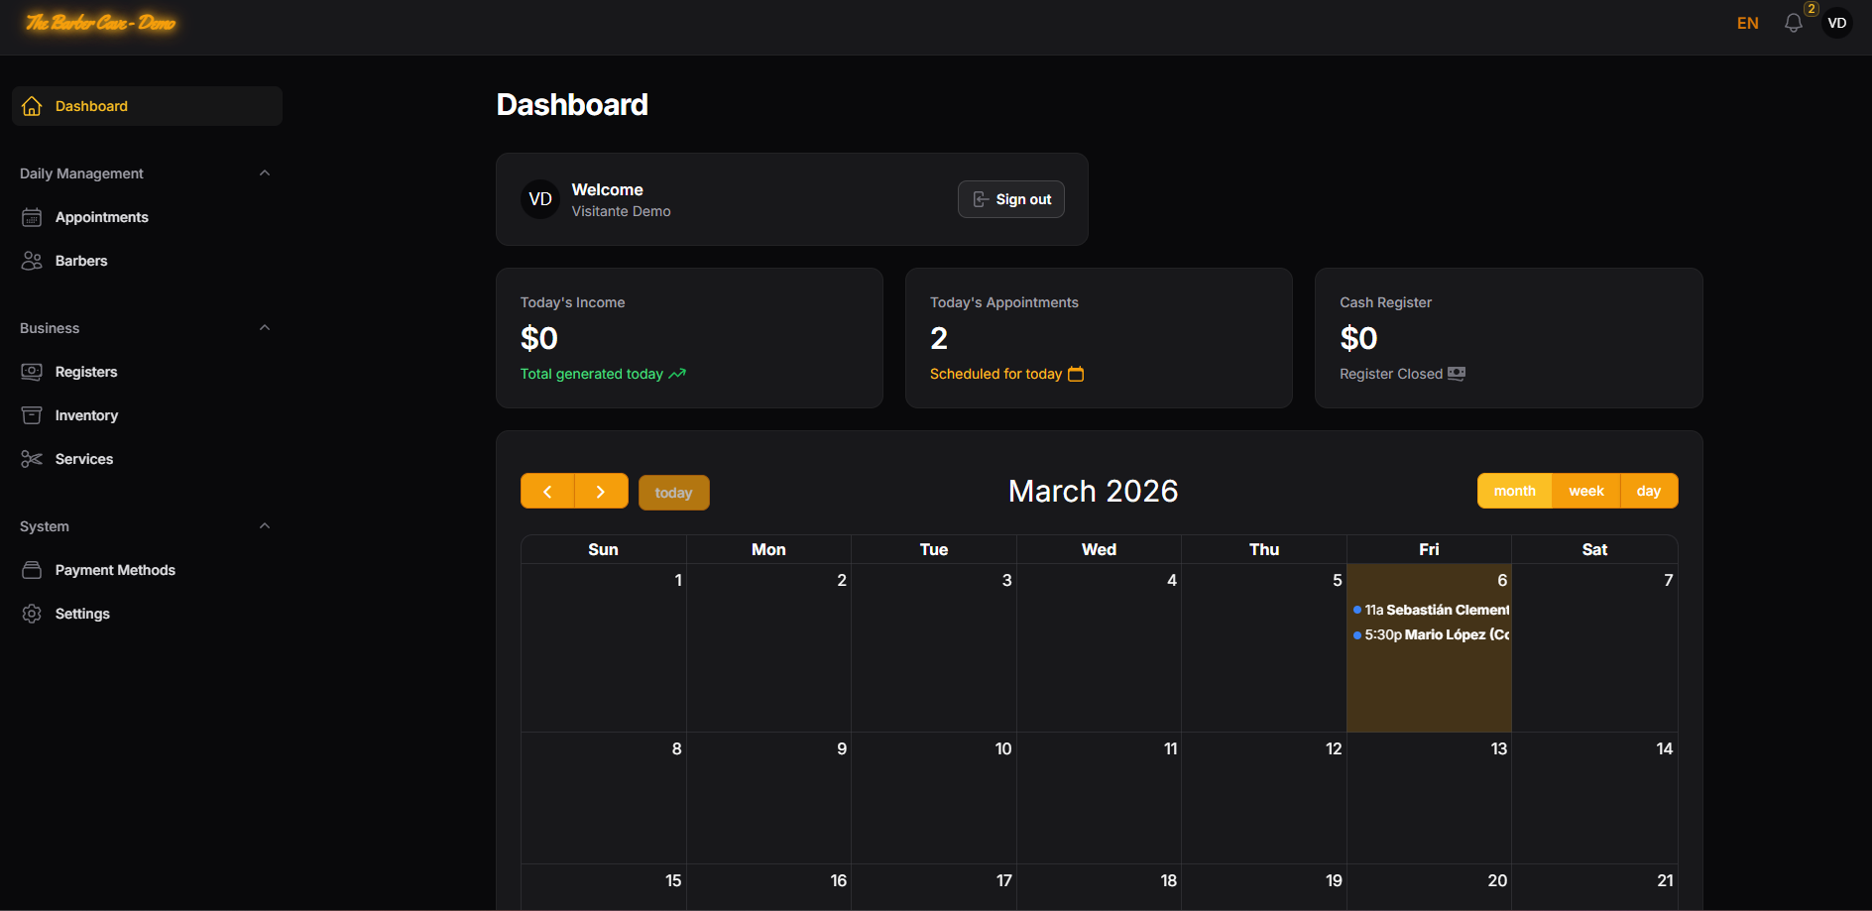The width and height of the screenshot is (1872, 911).
Task: Switch calendar to week view
Action: (x=1585, y=490)
